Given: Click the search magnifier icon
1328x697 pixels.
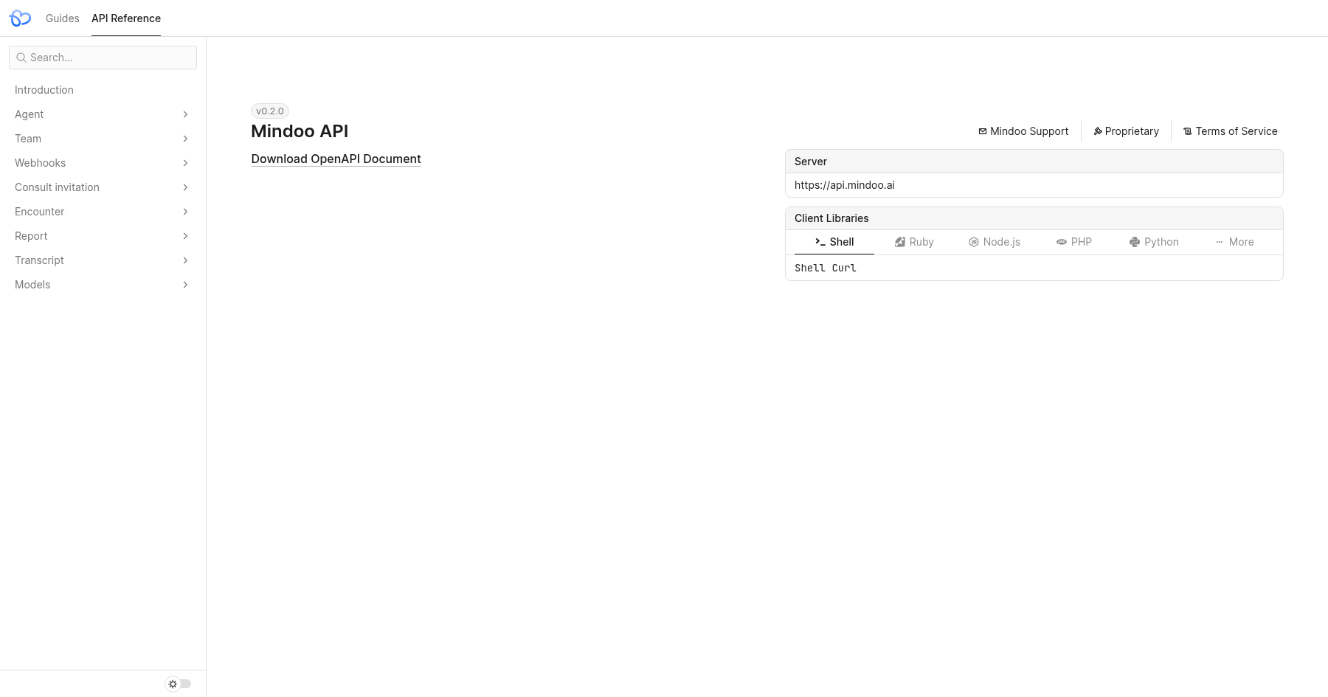Looking at the screenshot, I should click(x=21, y=58).
